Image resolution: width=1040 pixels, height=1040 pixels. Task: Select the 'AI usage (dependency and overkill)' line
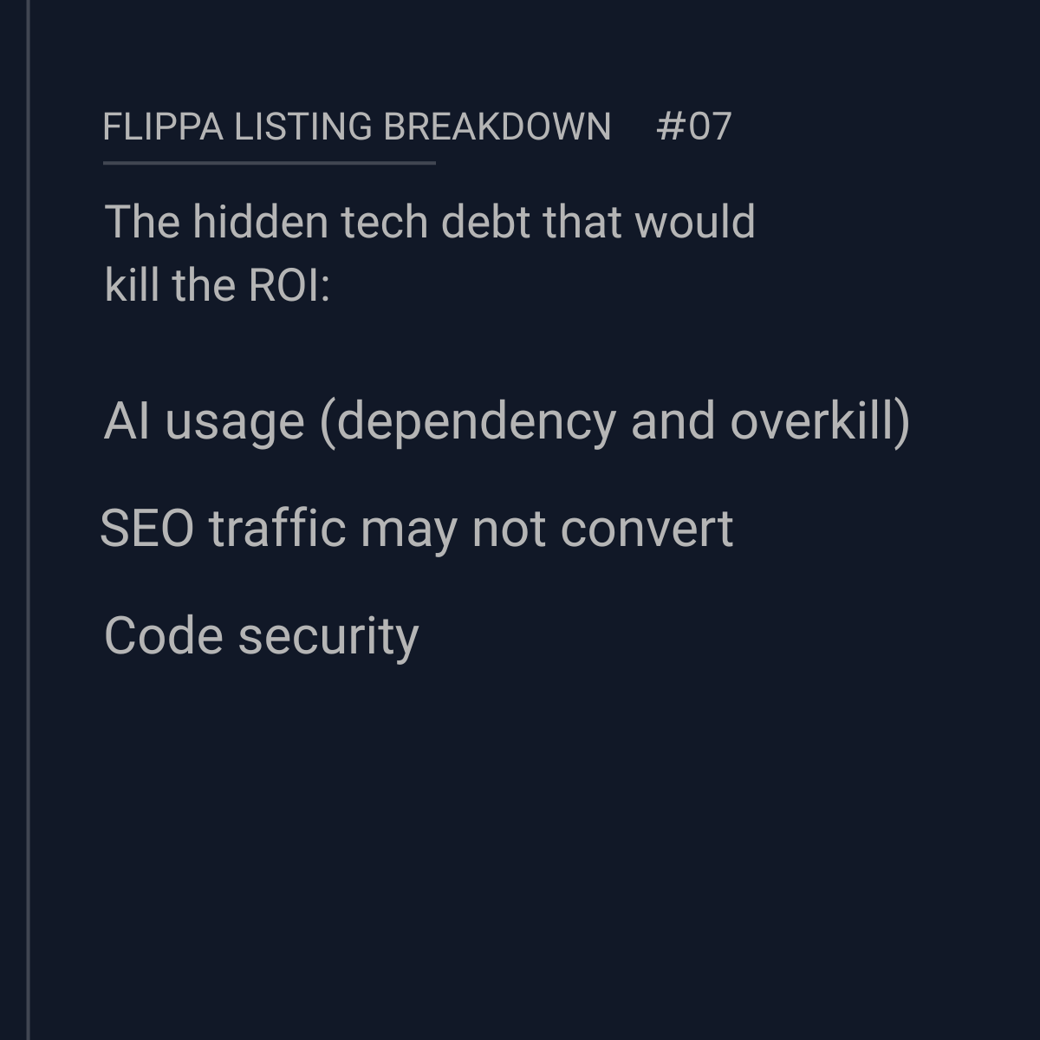506,421
